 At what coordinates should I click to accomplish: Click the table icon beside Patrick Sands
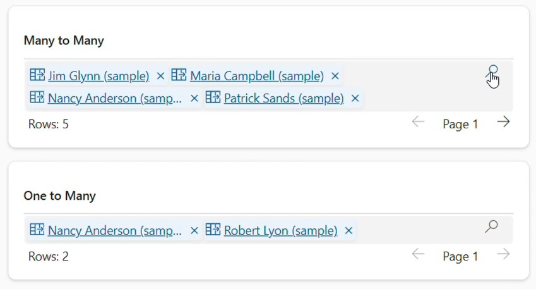click(213, 97)
